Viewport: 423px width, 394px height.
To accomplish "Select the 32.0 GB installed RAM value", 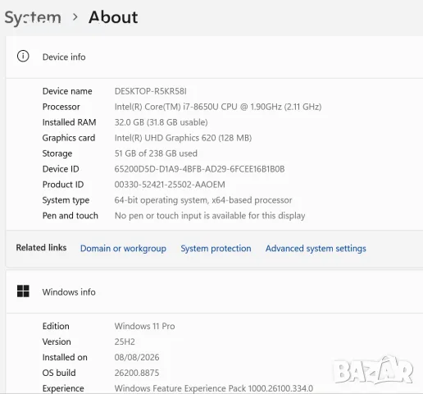I will (161, 122).
